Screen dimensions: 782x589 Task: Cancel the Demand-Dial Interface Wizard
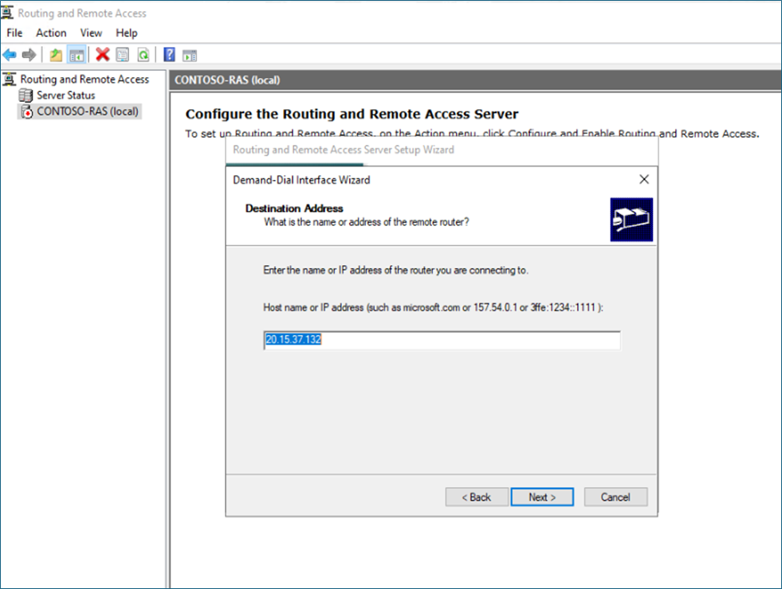[615, 497]
